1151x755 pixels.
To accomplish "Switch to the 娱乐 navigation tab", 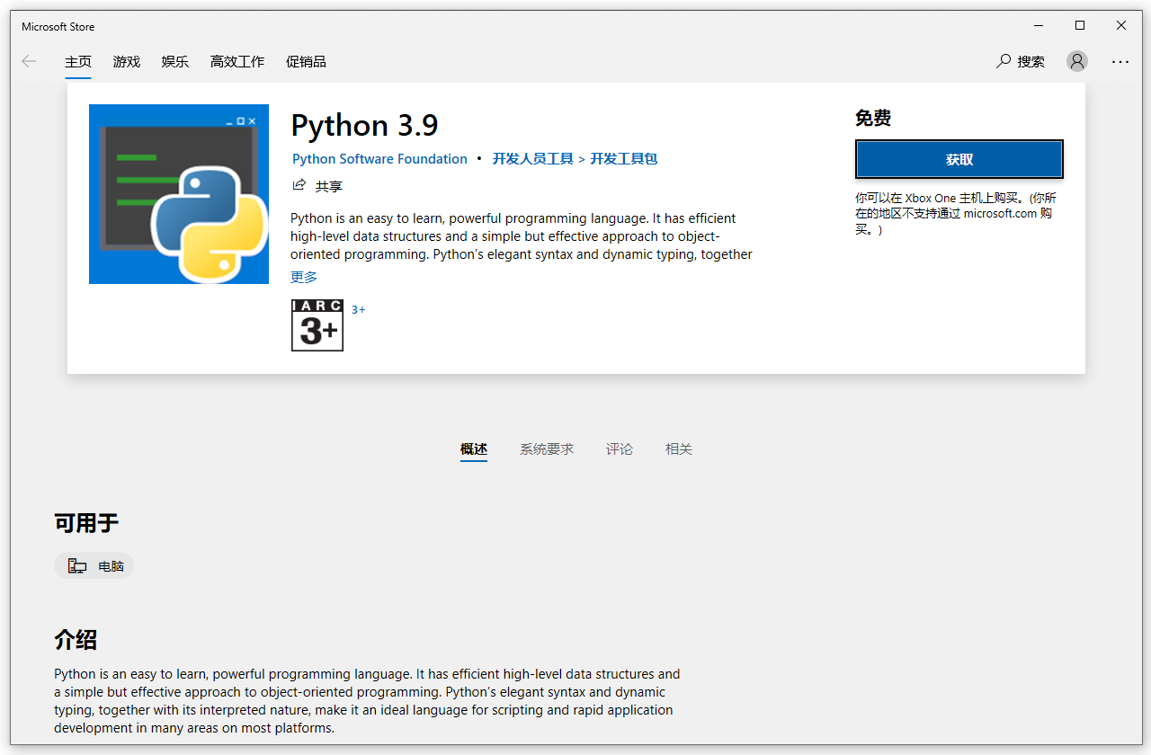I will (174, 61).
